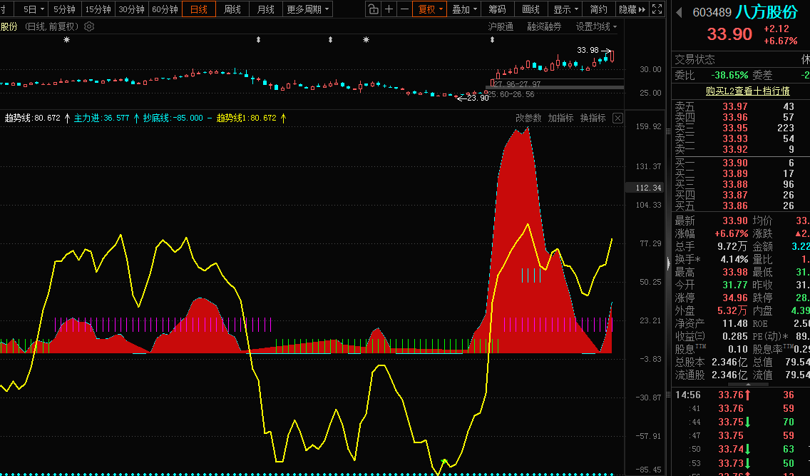Expand the 更多周期 dropdown

click(308, 9)
